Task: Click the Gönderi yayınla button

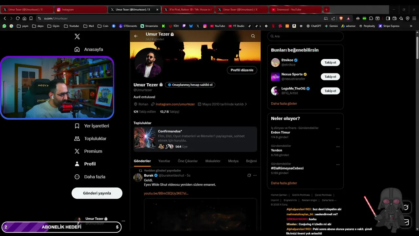Action: pos(97,193)
